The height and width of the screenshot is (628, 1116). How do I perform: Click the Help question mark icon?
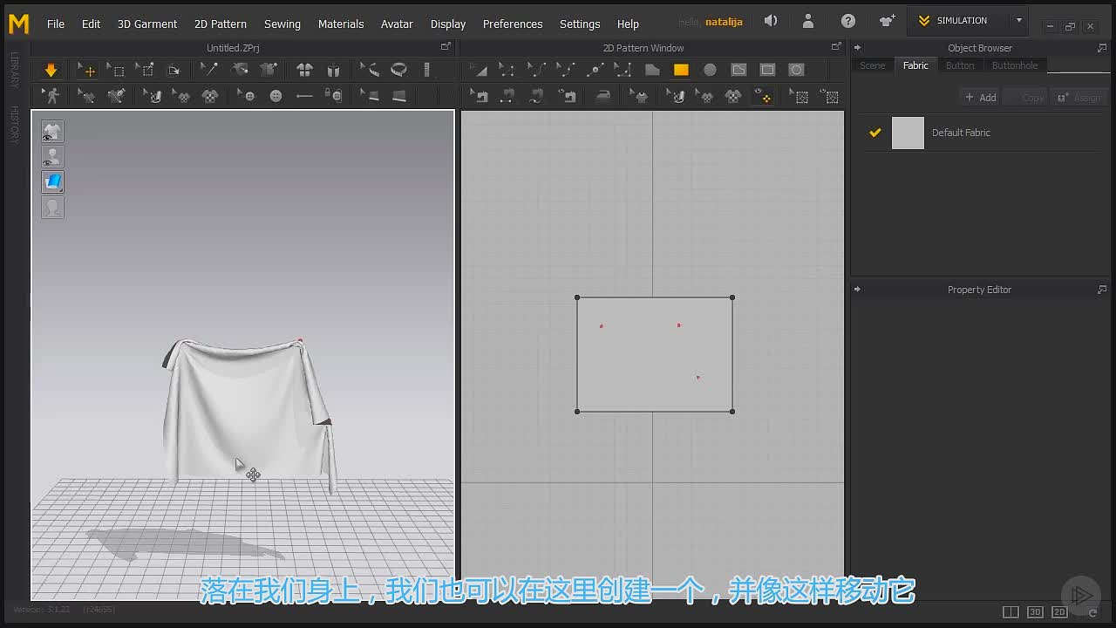848,21
